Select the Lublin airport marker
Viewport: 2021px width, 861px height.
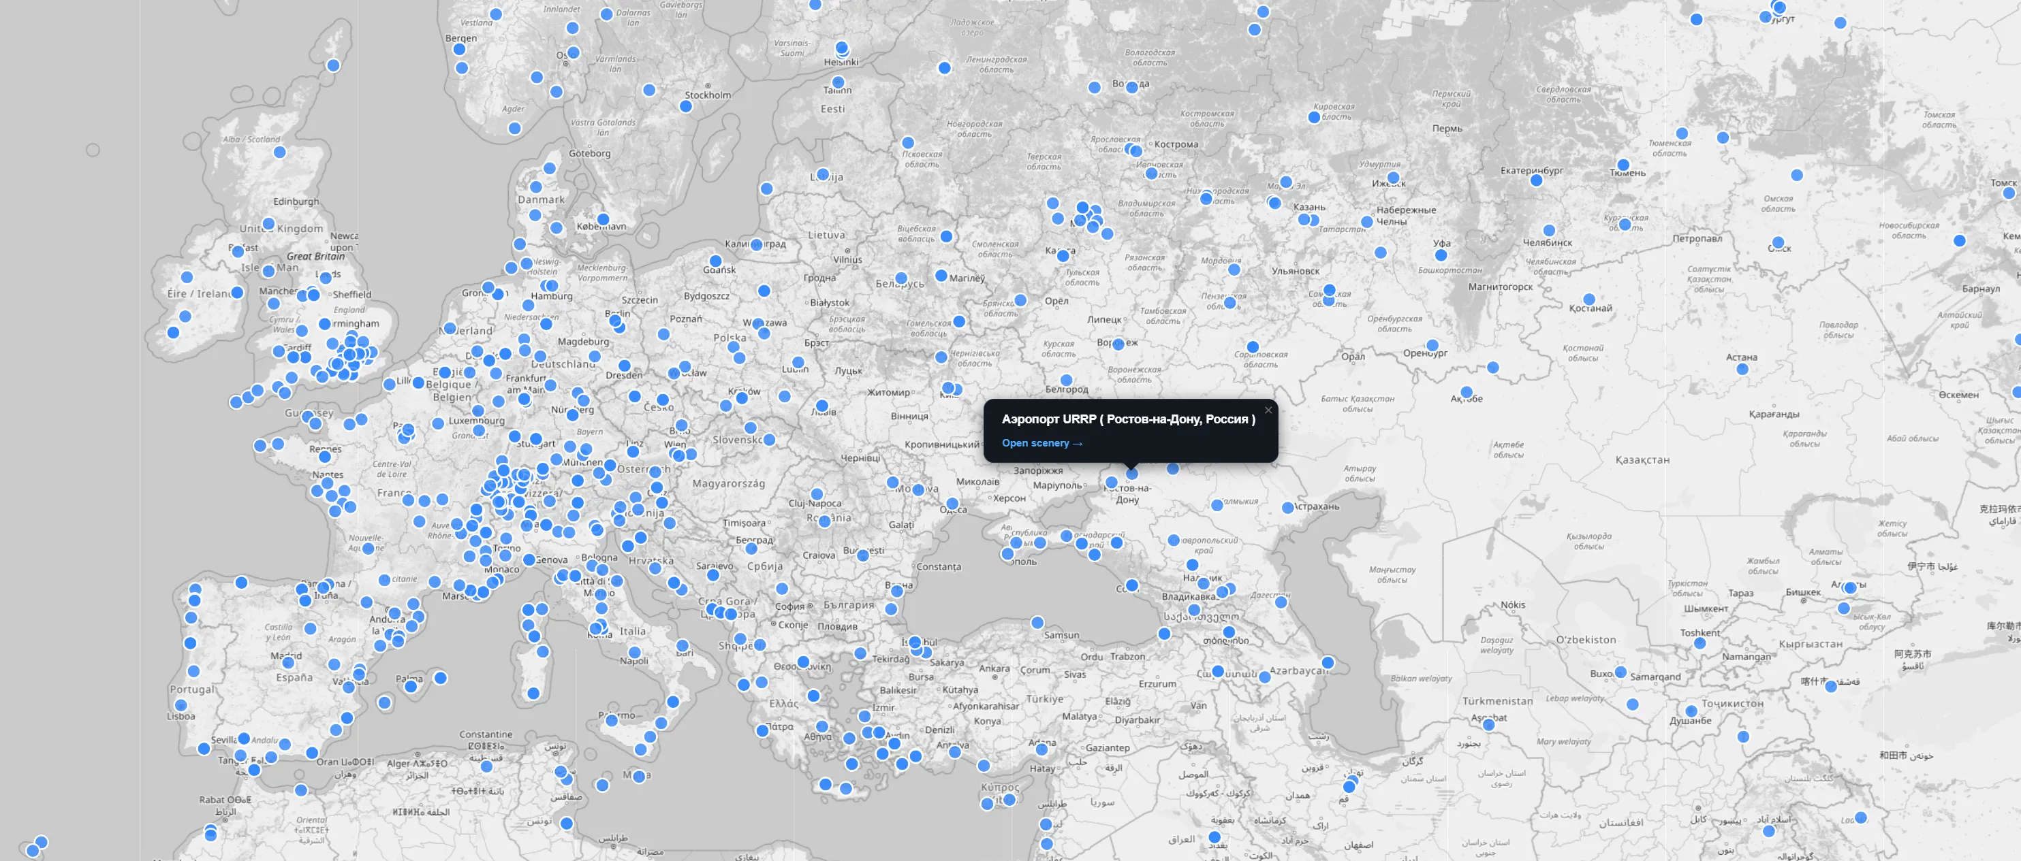click(x=798, y=363)
